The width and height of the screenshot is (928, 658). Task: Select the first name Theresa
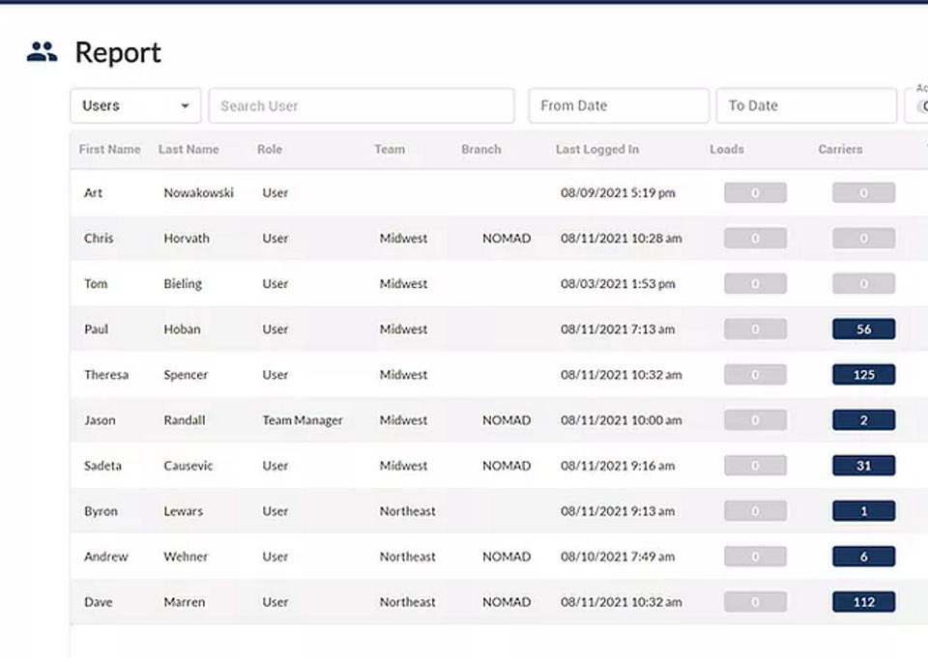[x=106, y=375]
